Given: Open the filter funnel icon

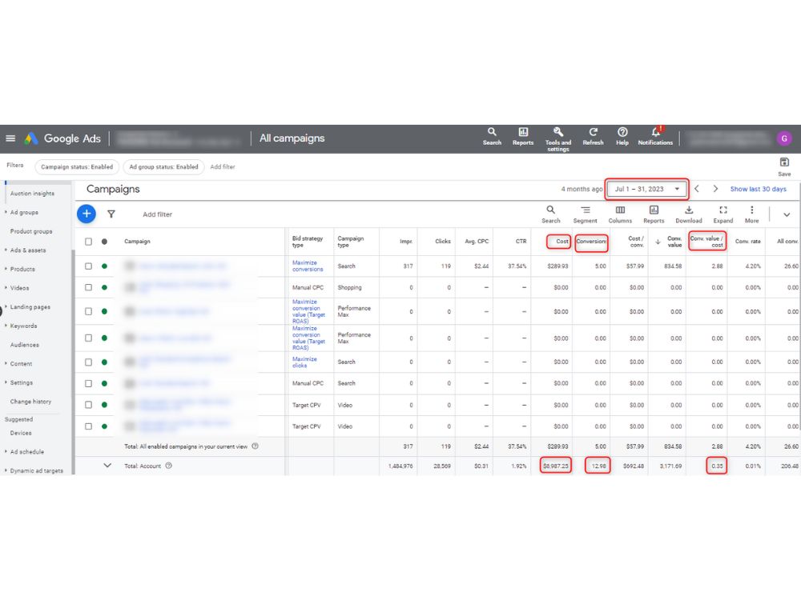Looking at the screenshot, I should (x=111, y=214).
